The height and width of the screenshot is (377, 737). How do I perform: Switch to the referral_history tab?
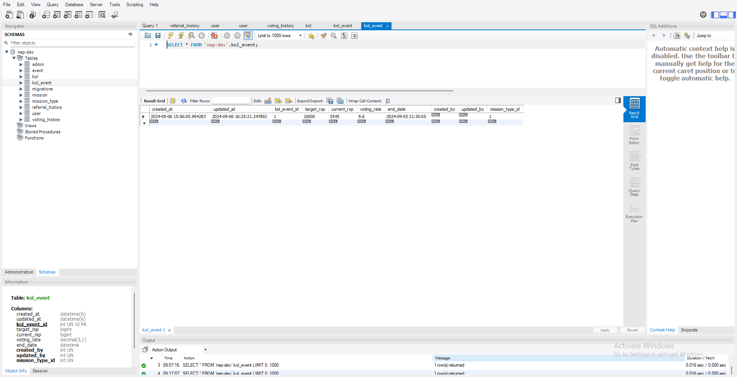[x=185, y=26]
